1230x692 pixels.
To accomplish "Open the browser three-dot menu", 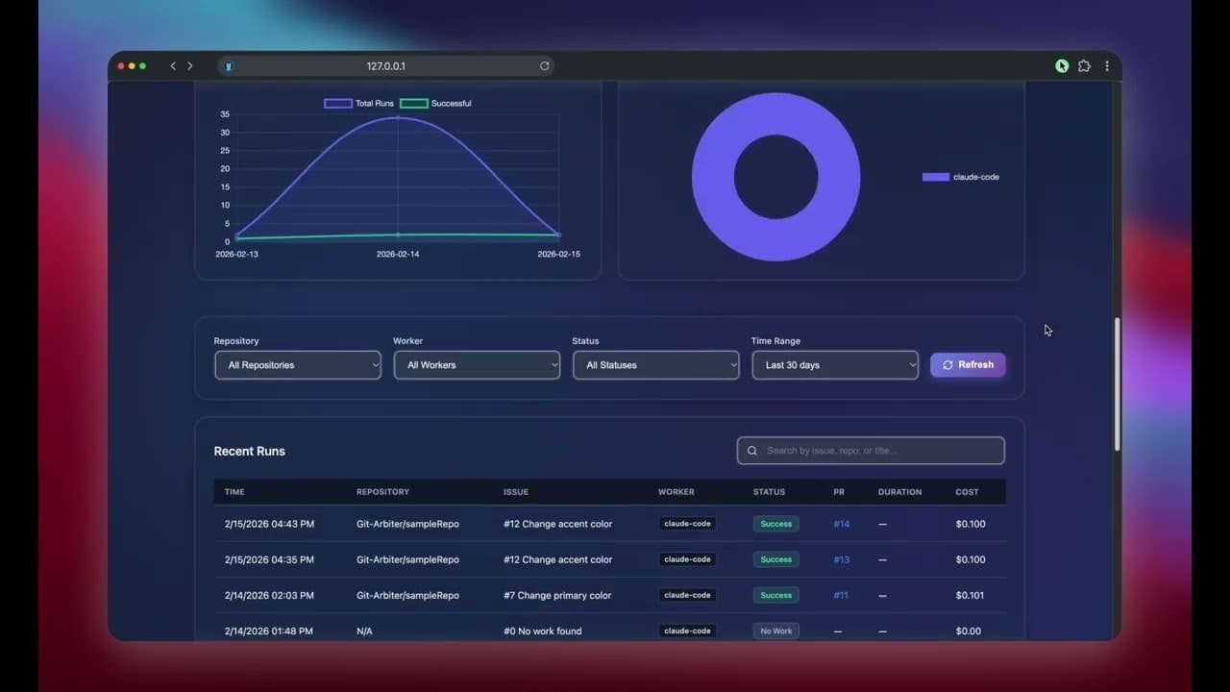I will click(1107, 65).
